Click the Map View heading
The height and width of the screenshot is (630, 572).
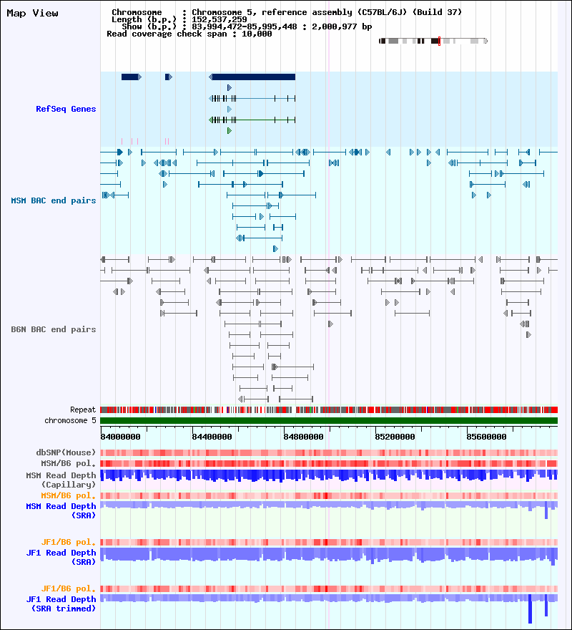(32, 14)
